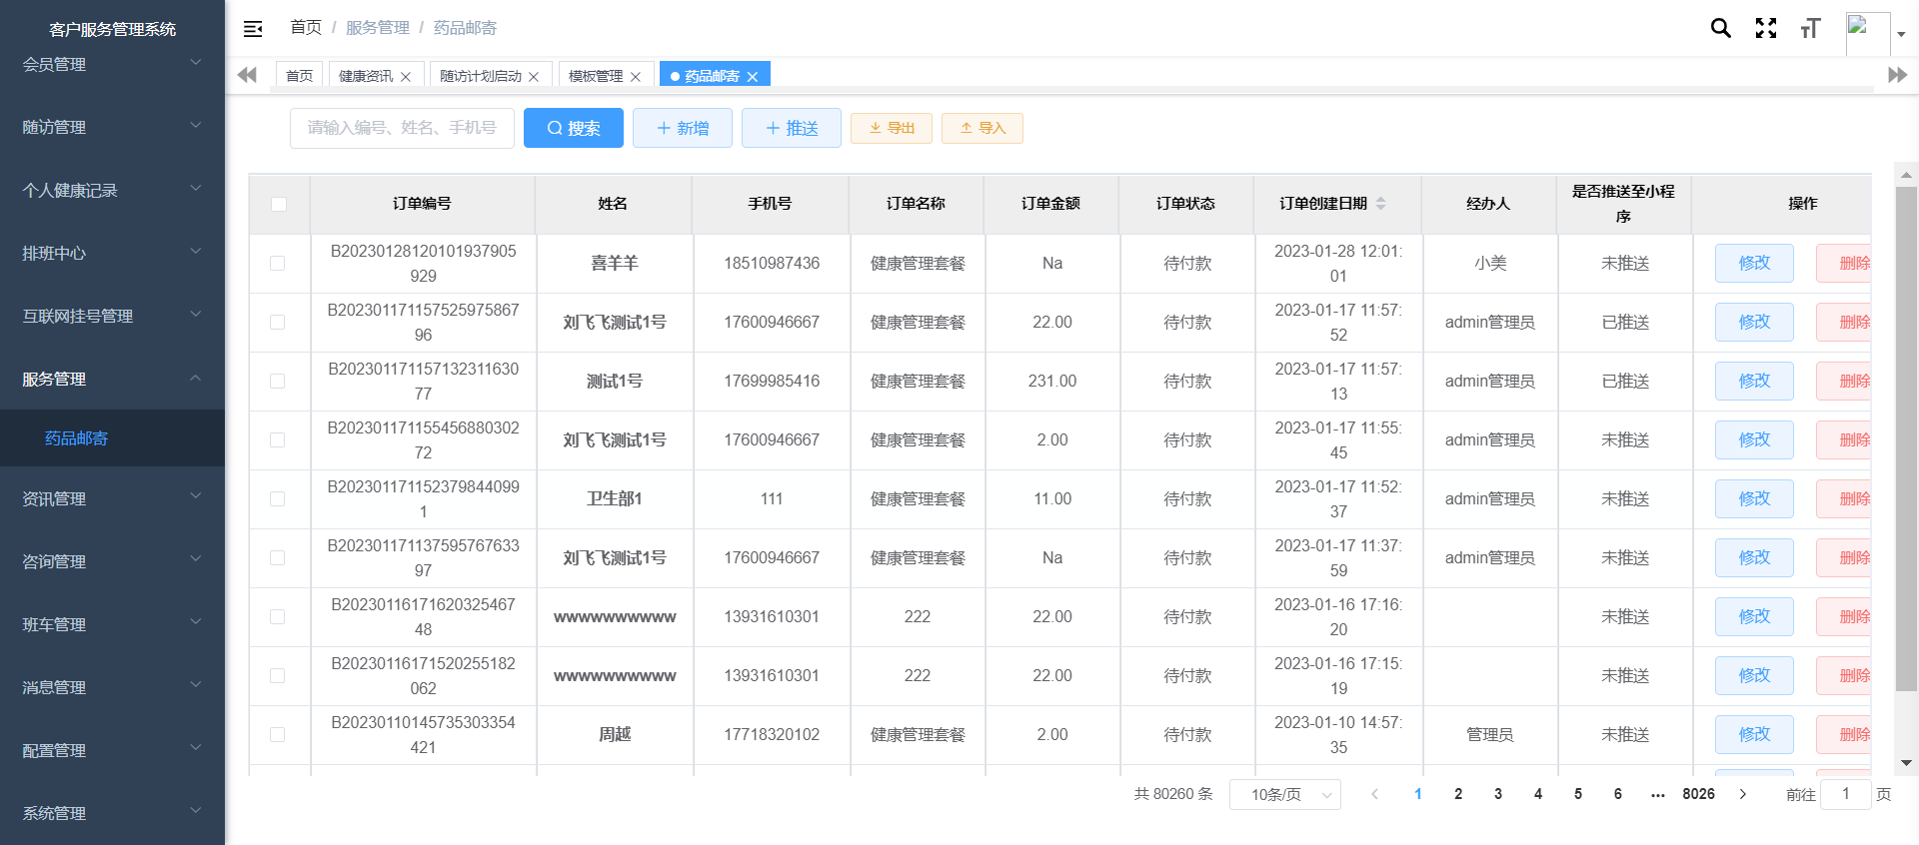Close the 药品邮寄 tab
The image size is (1919, 845).
(x=753, y=77)
